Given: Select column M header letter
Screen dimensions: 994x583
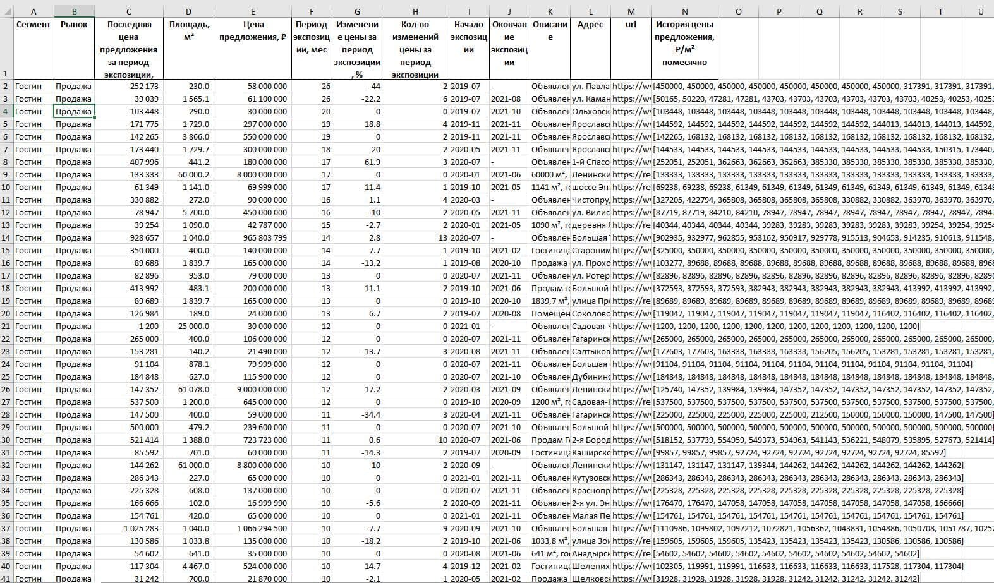Looking at the screenshot, I should click(x=631, y=11).
